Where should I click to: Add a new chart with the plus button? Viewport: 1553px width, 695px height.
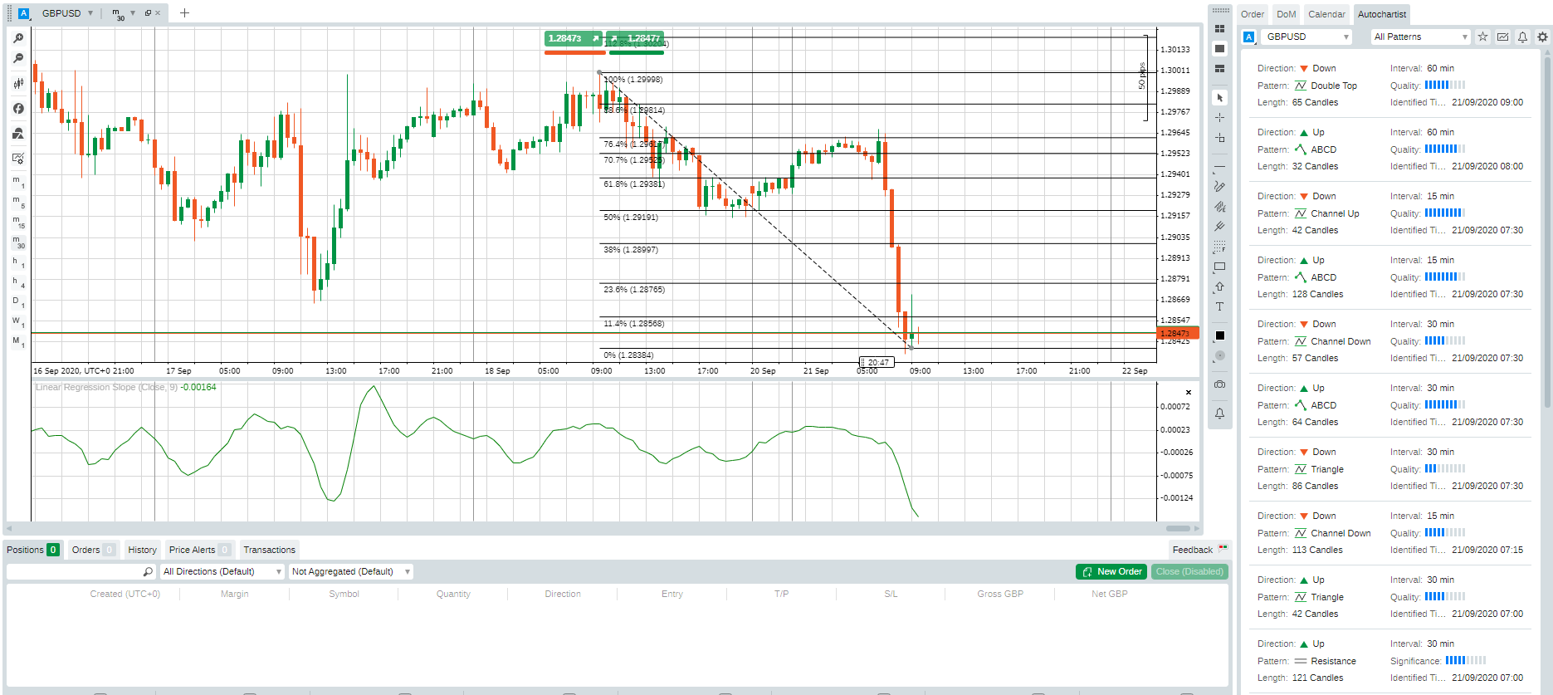point(184,13)
